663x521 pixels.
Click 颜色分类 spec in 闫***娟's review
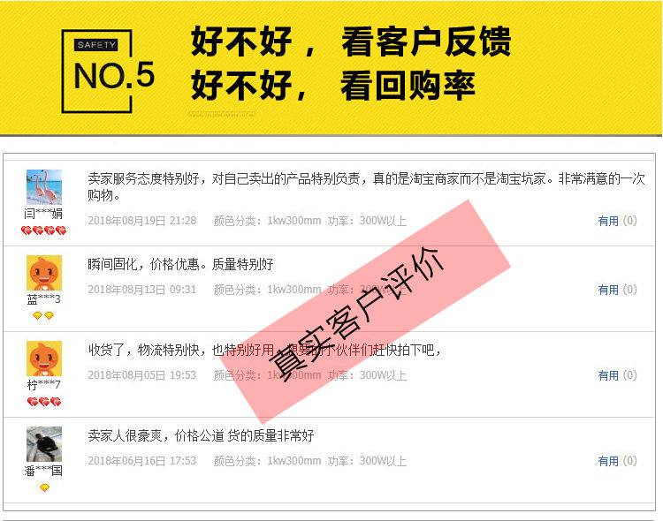(x=267, y=221)
